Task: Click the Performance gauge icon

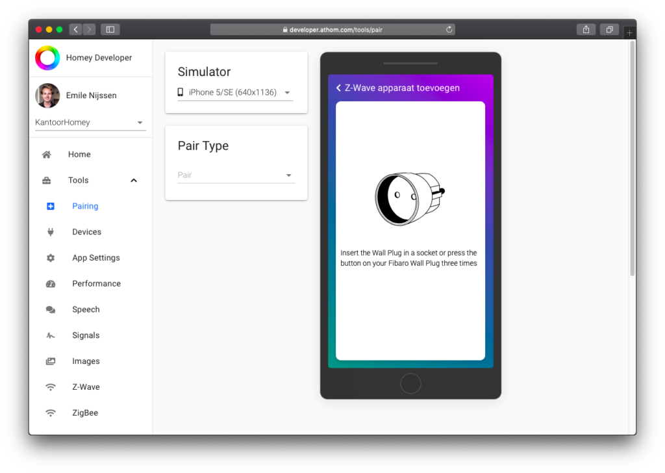Action: click(x=51, y=284)
